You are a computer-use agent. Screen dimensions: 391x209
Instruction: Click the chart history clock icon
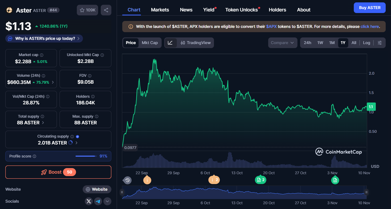[x=127, y=180]
